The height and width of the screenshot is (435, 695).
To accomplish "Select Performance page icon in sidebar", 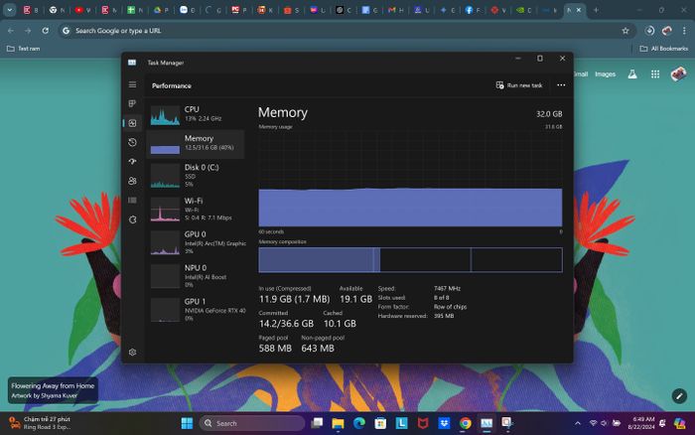I will pos(132,123).
